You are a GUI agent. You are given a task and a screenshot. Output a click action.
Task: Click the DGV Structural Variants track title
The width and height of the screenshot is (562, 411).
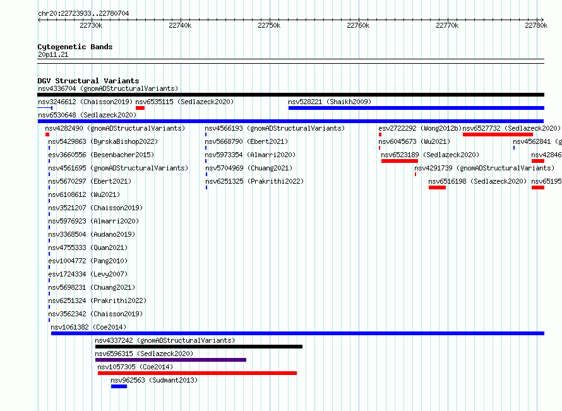tap(88, 81)
